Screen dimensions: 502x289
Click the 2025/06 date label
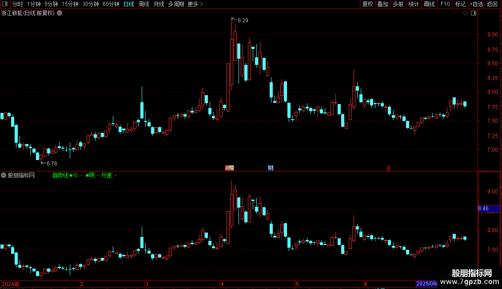426,284
